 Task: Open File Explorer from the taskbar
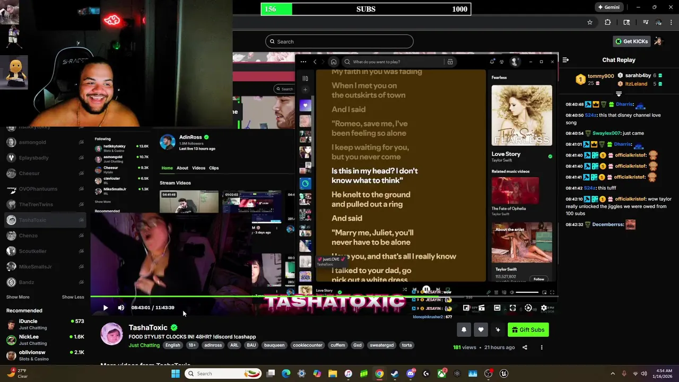(x=333, y=374)
